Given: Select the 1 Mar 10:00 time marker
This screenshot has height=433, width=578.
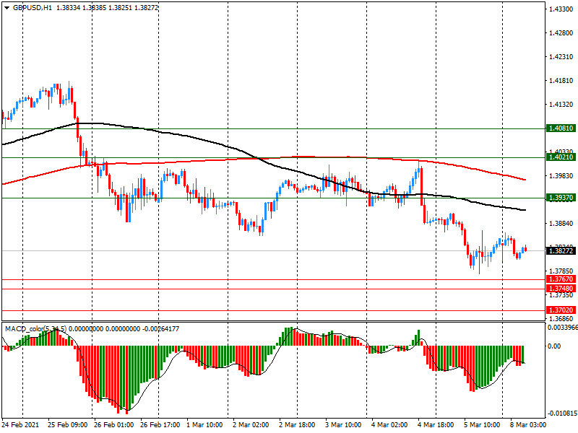Looking at the screenshot, I should (x=206, y=425).
